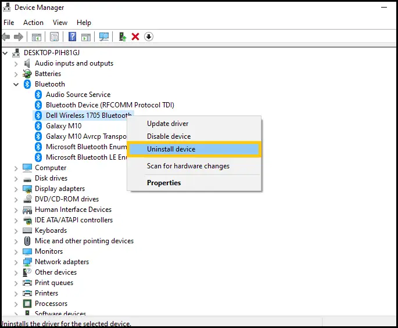Select Galaxy M10 Avrcp Transport entry

click(86, 136)
